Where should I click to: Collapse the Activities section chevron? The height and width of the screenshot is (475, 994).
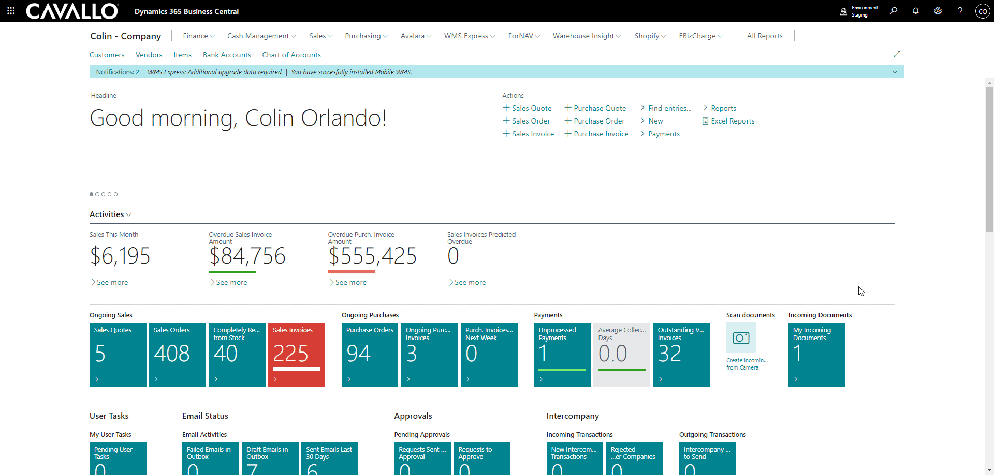[129, 214]
